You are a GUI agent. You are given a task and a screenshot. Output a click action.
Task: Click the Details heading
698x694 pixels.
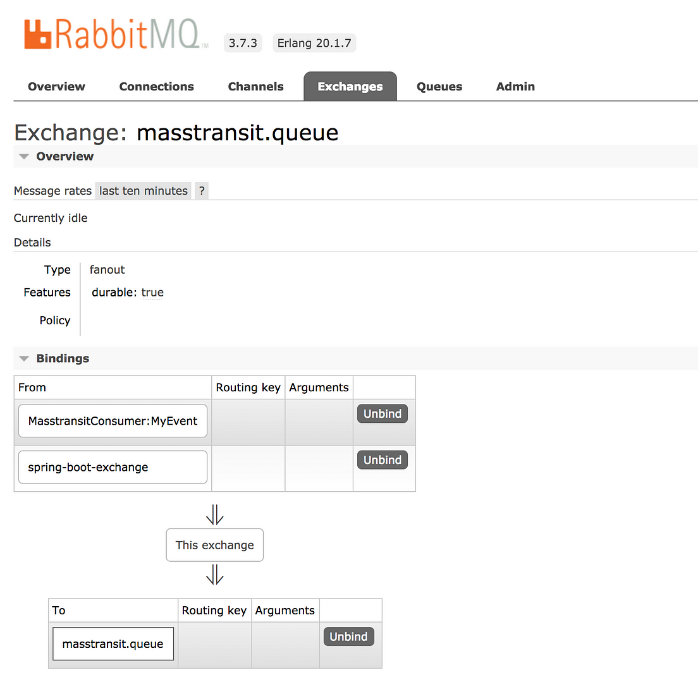coord(32,243)
